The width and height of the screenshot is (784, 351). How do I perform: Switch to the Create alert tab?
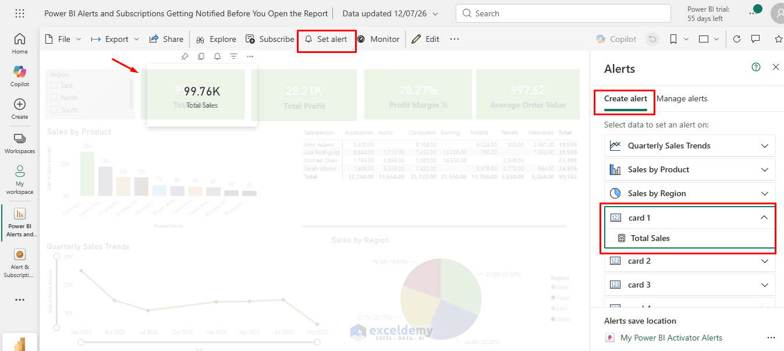coord(626,98)
